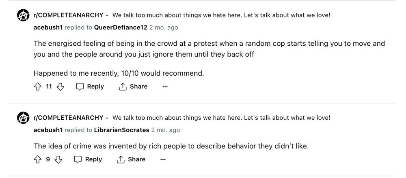Visit r/COMPLETEANARCHY from the first comment

click(68, 16)
